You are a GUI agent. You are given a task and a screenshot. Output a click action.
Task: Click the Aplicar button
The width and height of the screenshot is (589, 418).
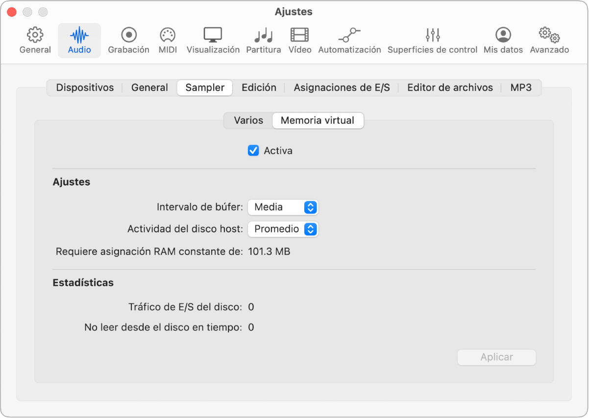click(496, 357)
